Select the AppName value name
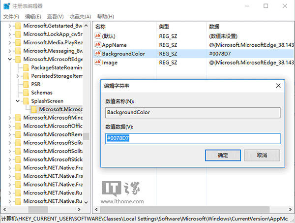Screen dimensions: 295x223 coord(115,45)
